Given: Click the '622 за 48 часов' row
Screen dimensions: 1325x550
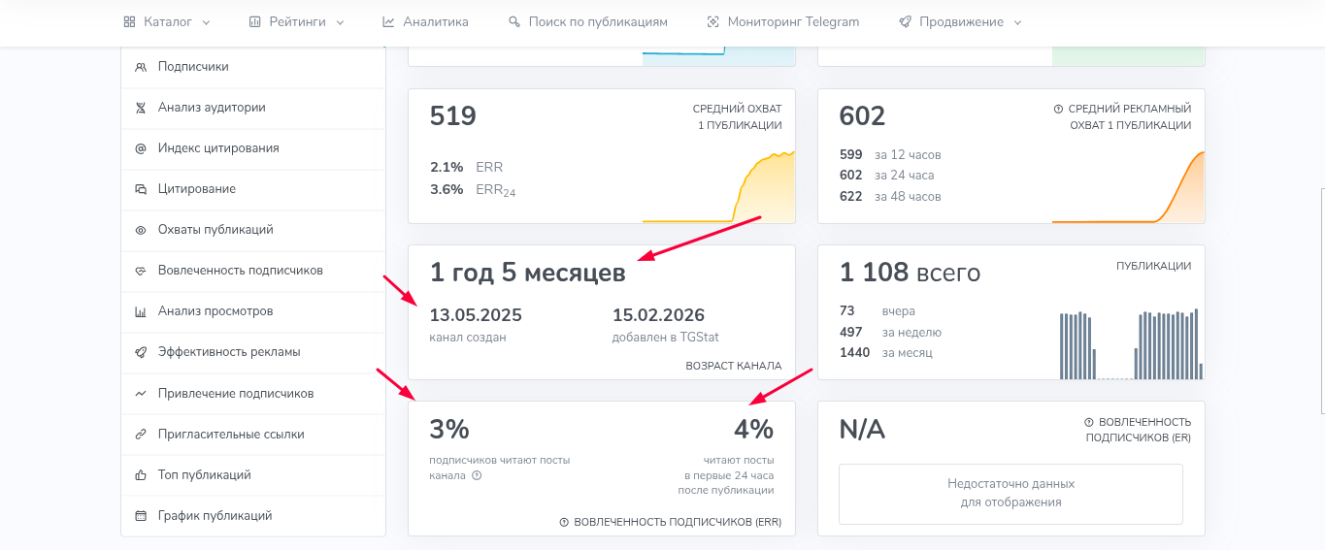Looking at the screenshot, I should pyautogui.click(x=890, y=196).
